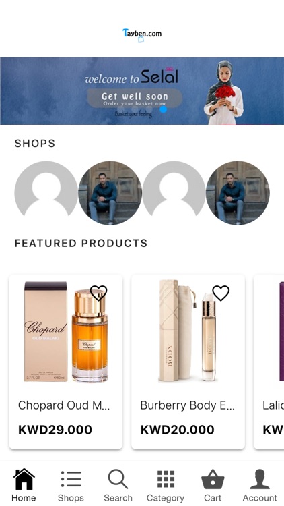Open Chopard Oud product title
The height and width of the screenshot is (506, 284).
(x=64, y=405)
